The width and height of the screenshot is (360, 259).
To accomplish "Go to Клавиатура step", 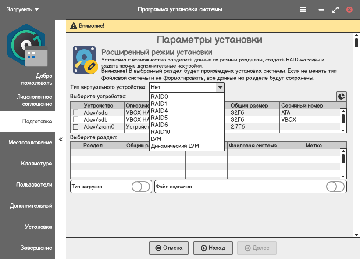I will pos(28,164).
